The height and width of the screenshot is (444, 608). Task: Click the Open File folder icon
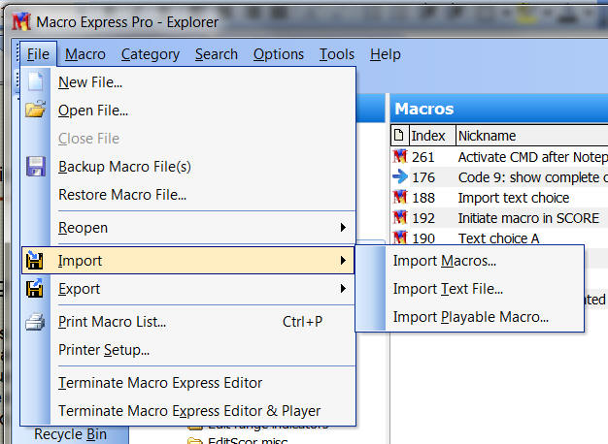(35, 110)
